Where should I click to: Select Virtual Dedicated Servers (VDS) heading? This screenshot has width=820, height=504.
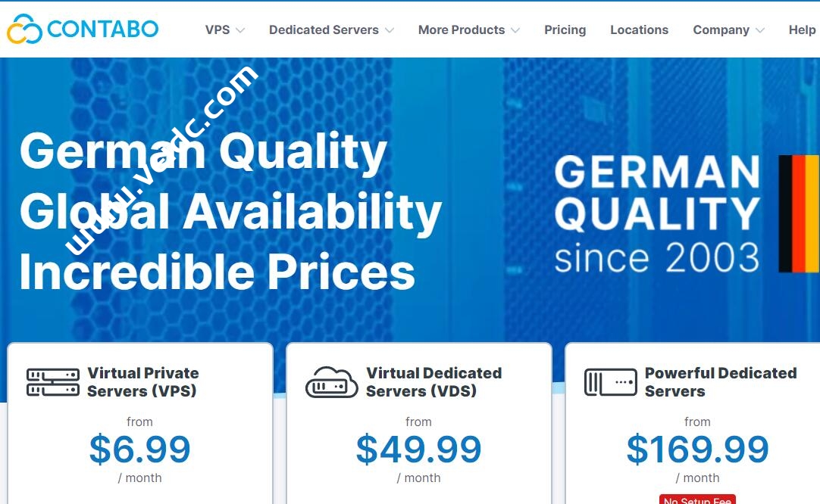433,382
